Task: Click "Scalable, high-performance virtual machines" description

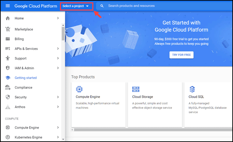Action: (97, 105)
